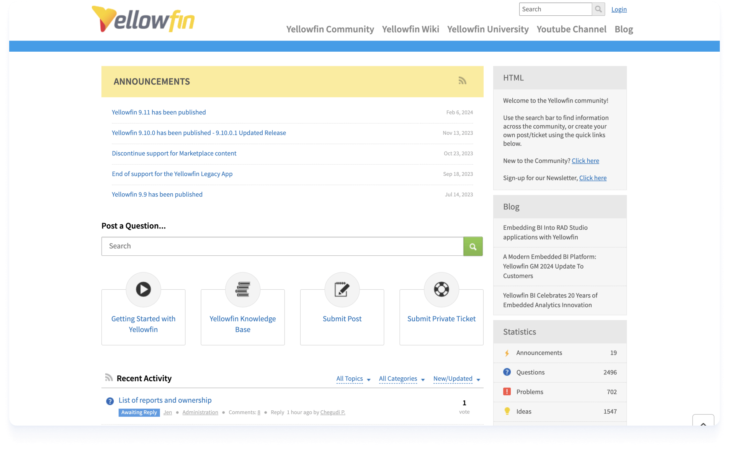Click New to the Community Click here link

585,161
